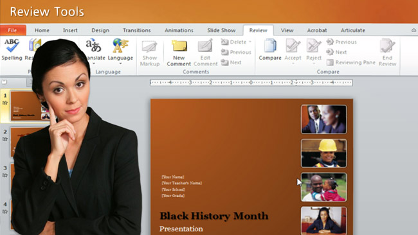Click slide 2 animation star icon
Image resolution: width=418 pixels, height=235 pixels.
pyautogui.click(x=5, y=139)
